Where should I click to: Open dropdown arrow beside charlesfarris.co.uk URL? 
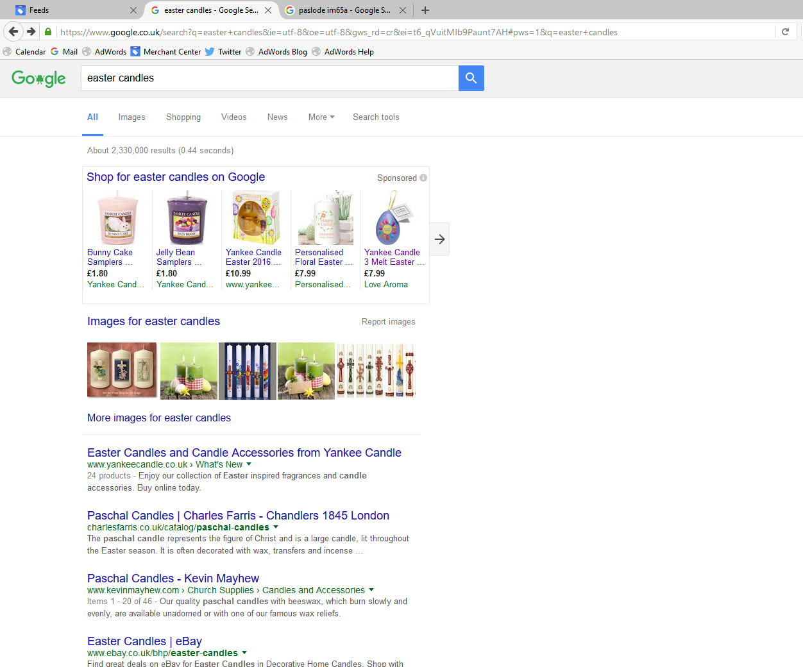pos(276,527)
